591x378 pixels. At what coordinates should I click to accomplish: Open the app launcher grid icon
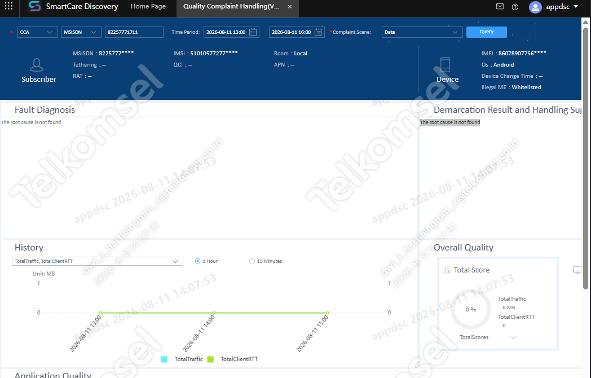coord(8,6)
